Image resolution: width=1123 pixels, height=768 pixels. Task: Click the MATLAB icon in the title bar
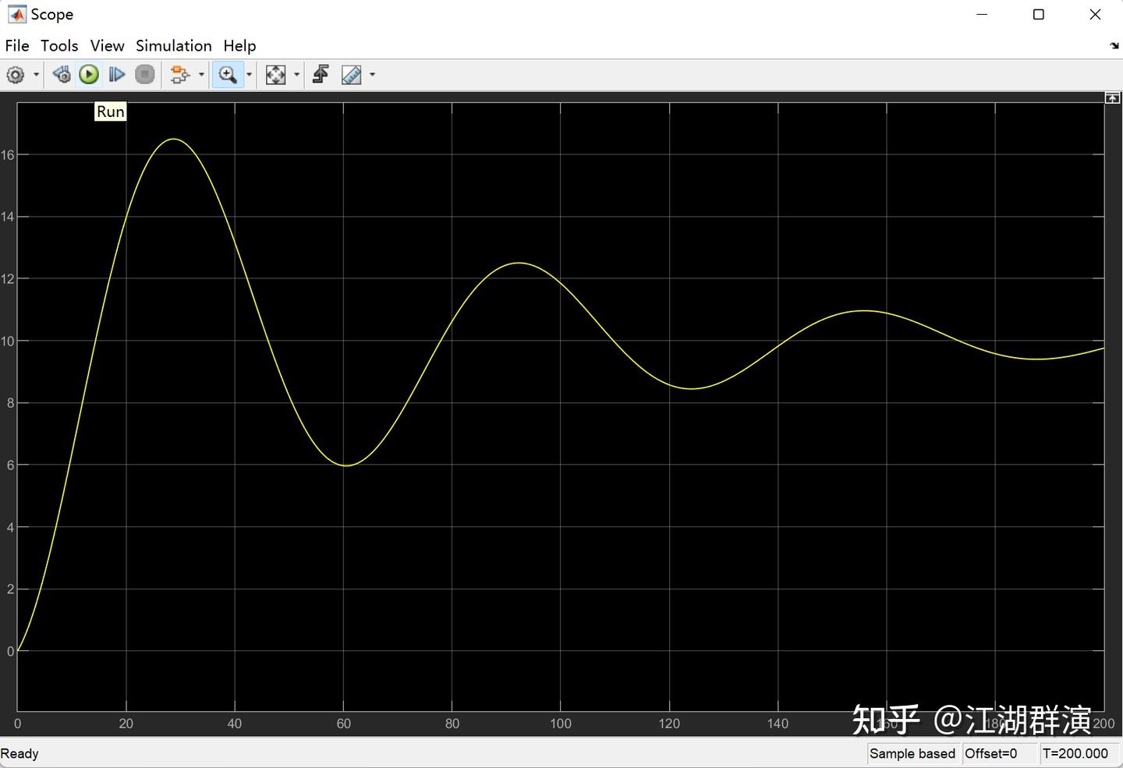pyautogui.click(x=16, y=14)
